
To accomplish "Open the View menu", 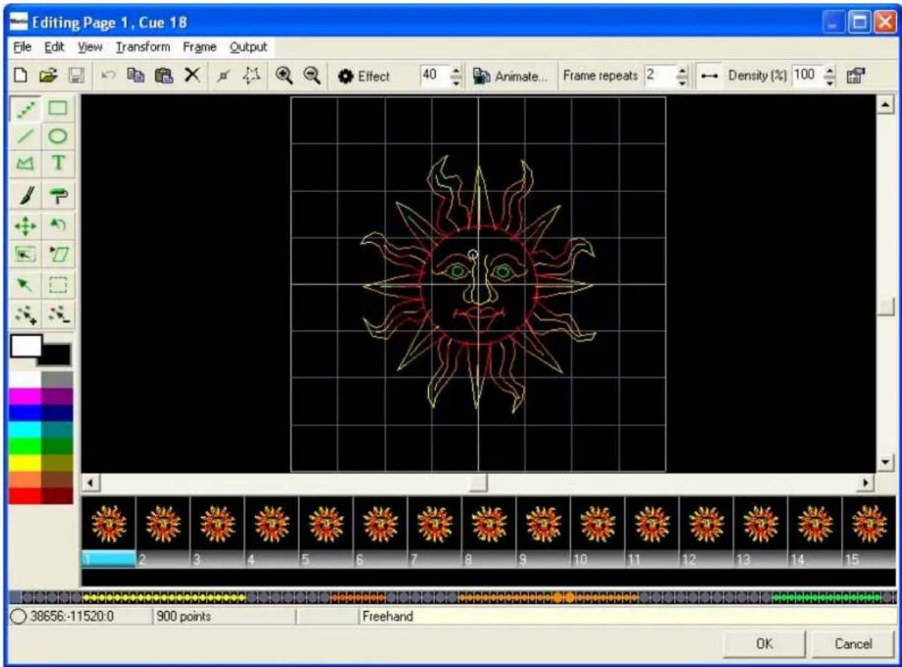I will click(x=88, y=47).
